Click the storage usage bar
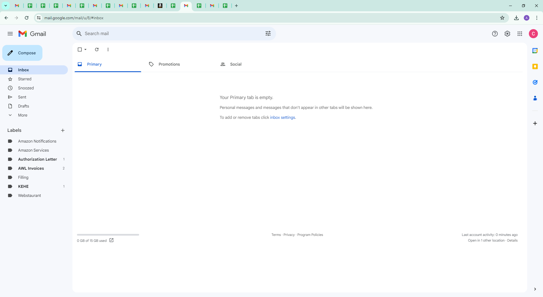The image size is (543, 297). [108, 235]
